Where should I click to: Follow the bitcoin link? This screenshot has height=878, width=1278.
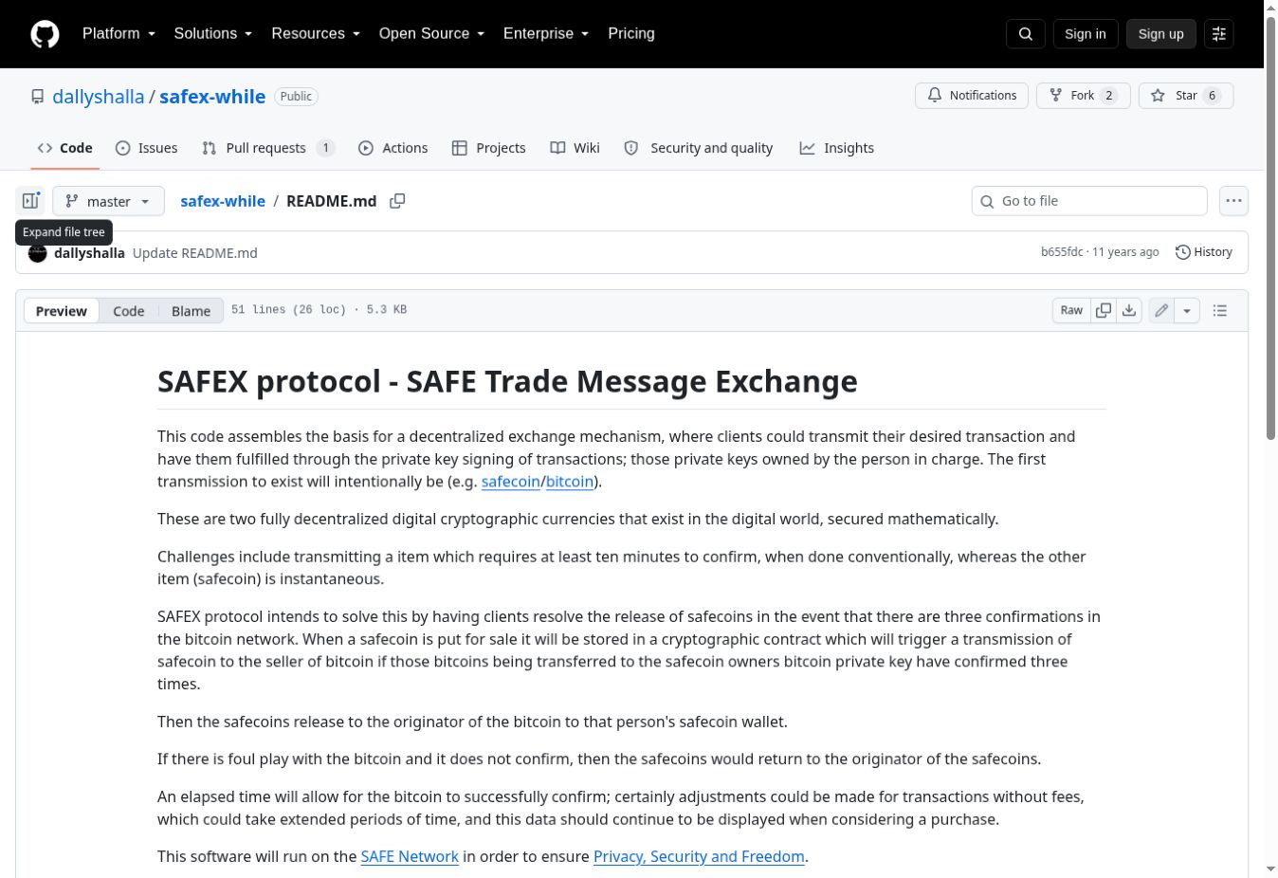point(570,482)
